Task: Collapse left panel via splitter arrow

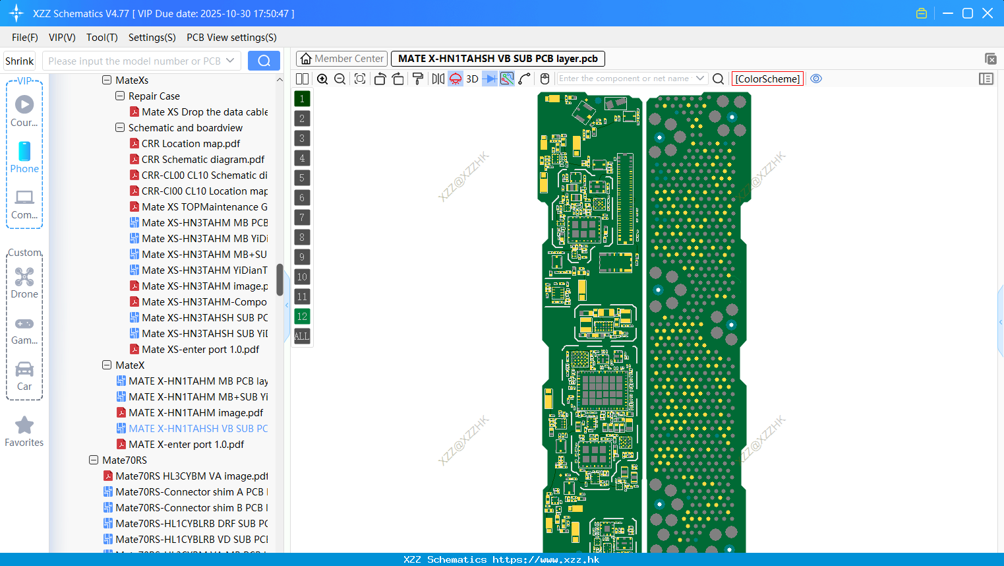Action: (x=287, y=305)
